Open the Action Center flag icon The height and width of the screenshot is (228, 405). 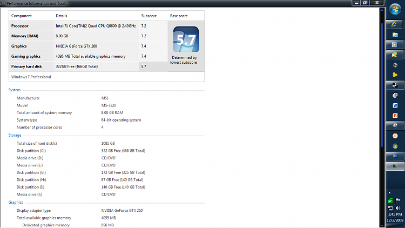(398, 200)
